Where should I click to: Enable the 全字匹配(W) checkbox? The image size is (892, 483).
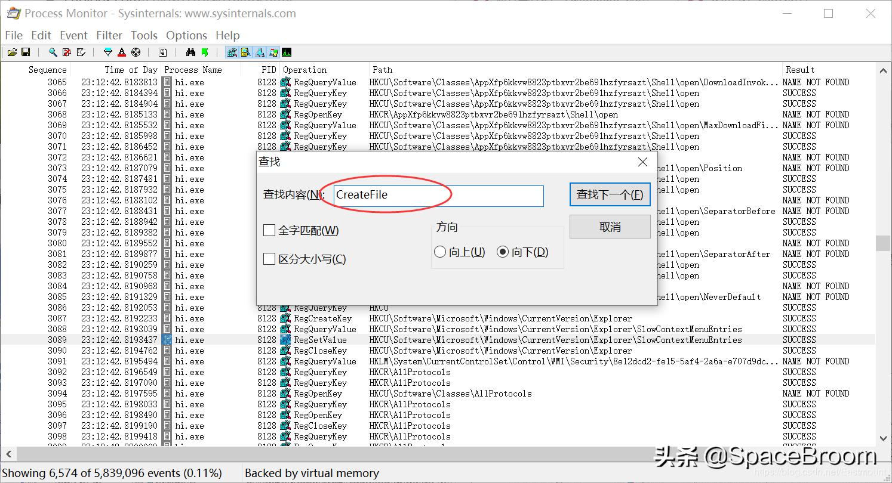[269, 230]
